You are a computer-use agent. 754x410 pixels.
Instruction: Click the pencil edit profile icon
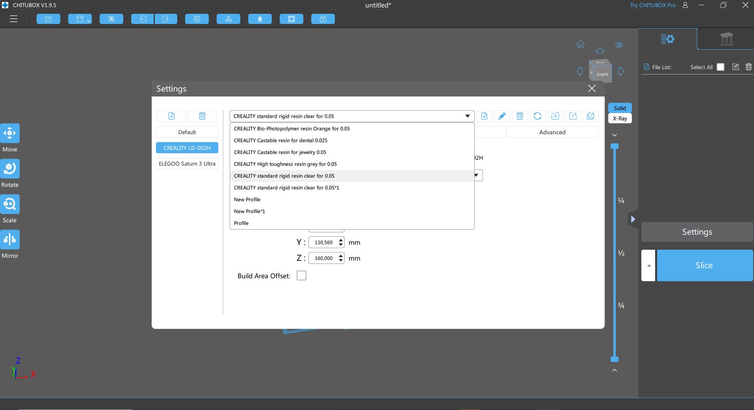502,116
